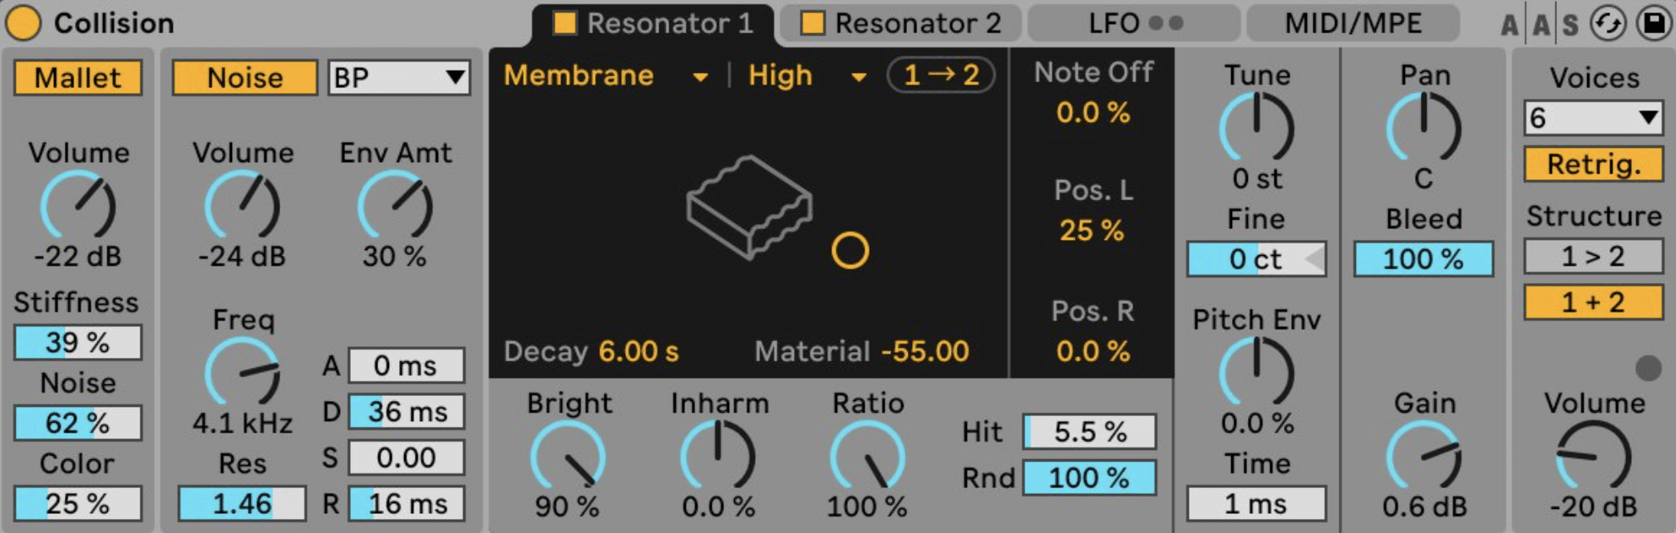The image size is (1676, 533).
Task: Click the Tune knob
Action: coord(1256,128)
